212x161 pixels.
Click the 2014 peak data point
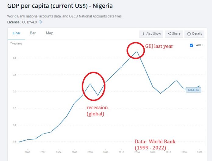tap(137, 51)
